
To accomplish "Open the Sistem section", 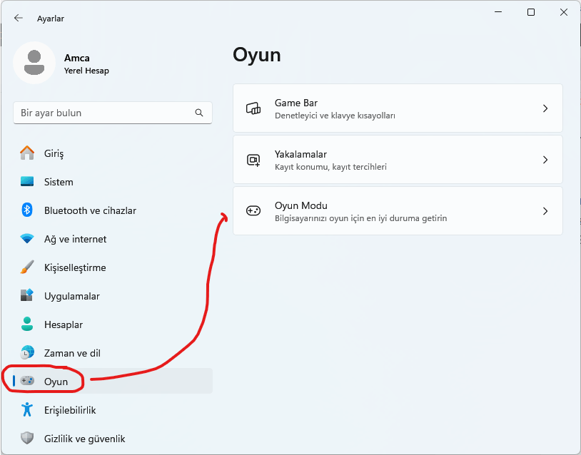I will pos(113,181).
